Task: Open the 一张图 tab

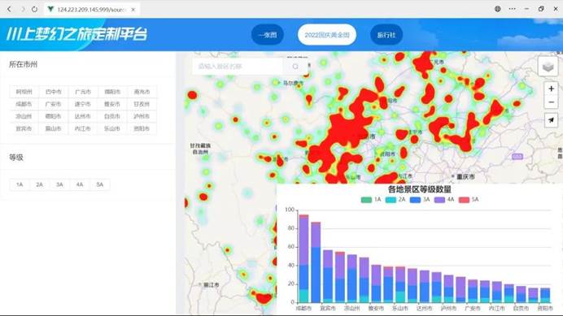Action: point(268,35)
